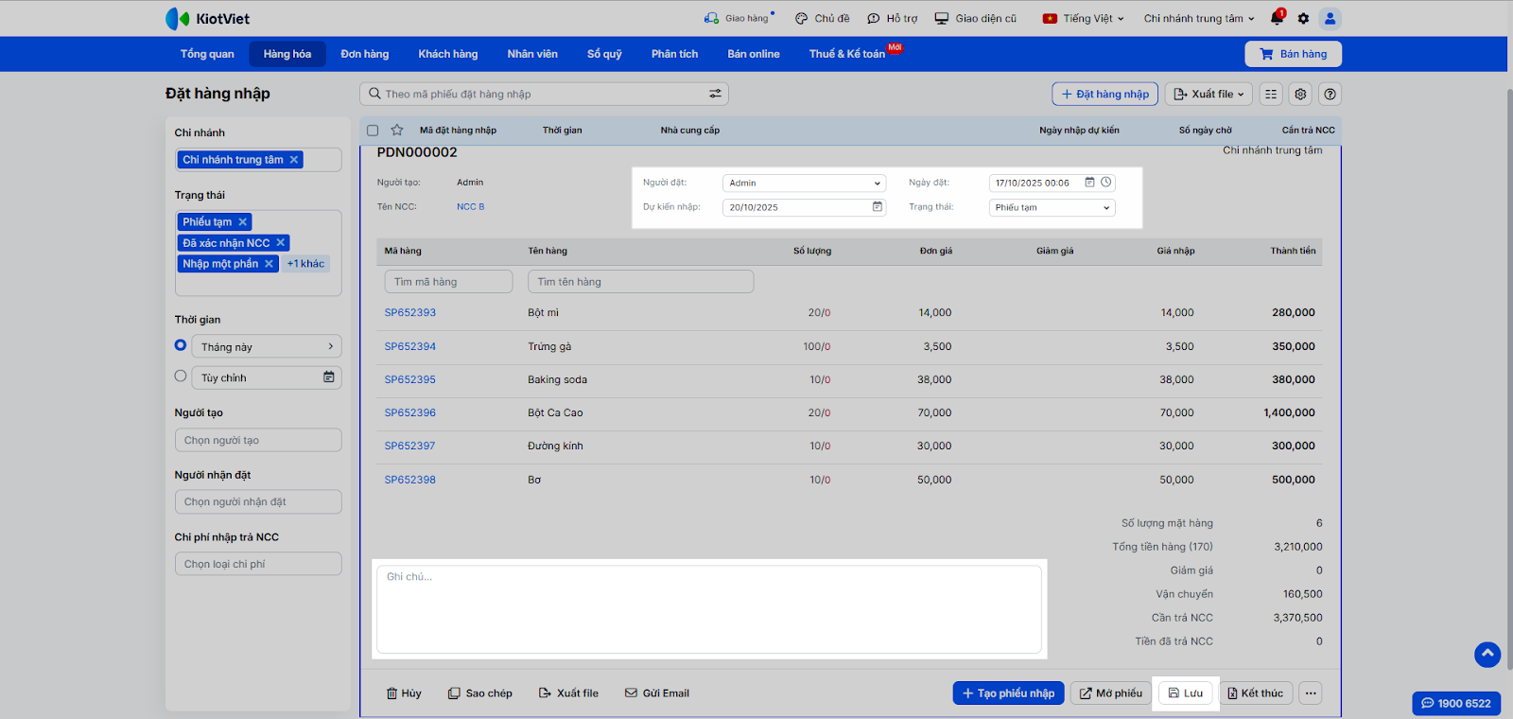Open the Sổ quỹ menu

pyautogui.click(x=604, y=54)
